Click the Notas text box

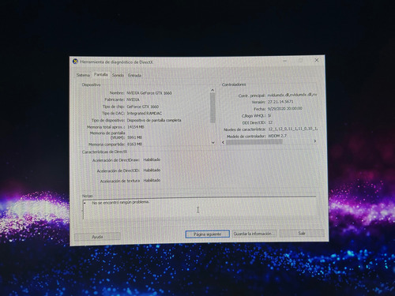pyautogui.click(x=199, y=208)
